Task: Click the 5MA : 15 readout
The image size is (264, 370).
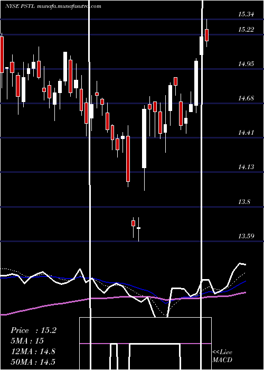Action: (x=27, y=341)
